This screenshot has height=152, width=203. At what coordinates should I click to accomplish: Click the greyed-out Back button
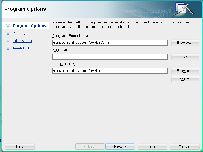90,146
